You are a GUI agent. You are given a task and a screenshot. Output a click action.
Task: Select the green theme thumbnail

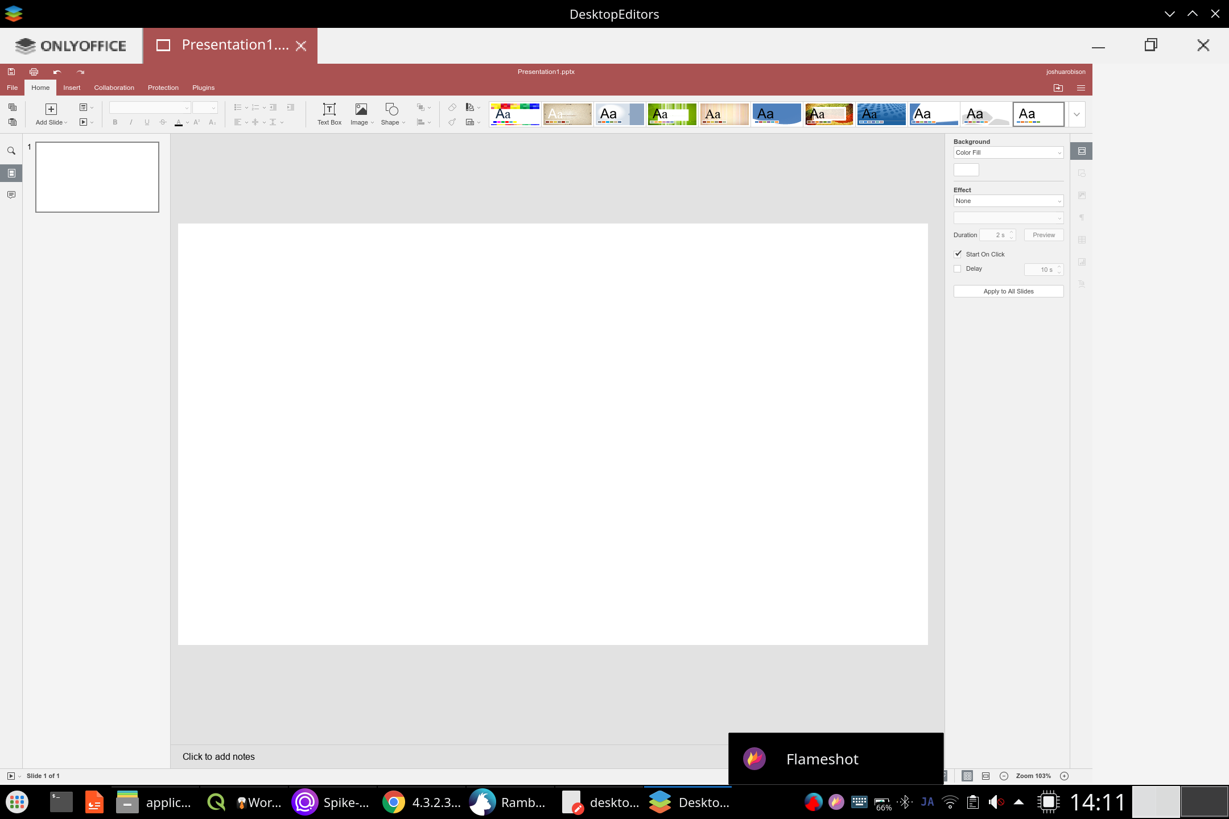pyautogui.click(x=672, y=114)
